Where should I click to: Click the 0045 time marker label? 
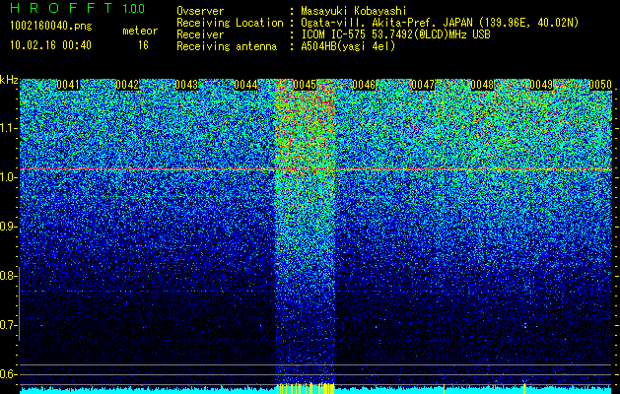click(x=305, y=85)
